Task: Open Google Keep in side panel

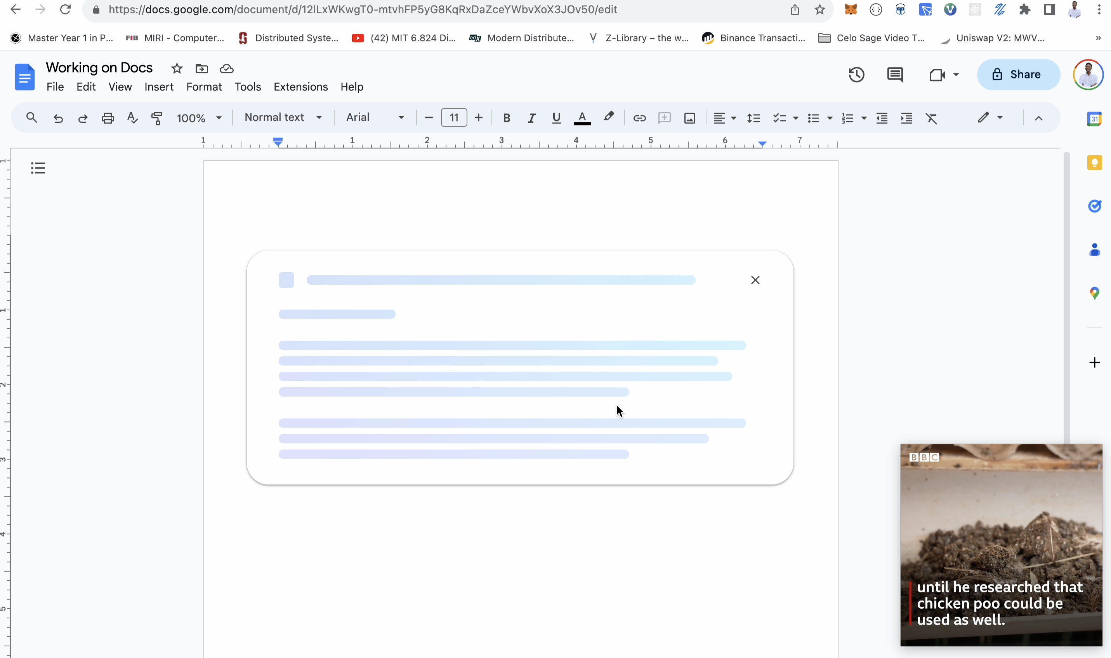Action: [1094, 163]
